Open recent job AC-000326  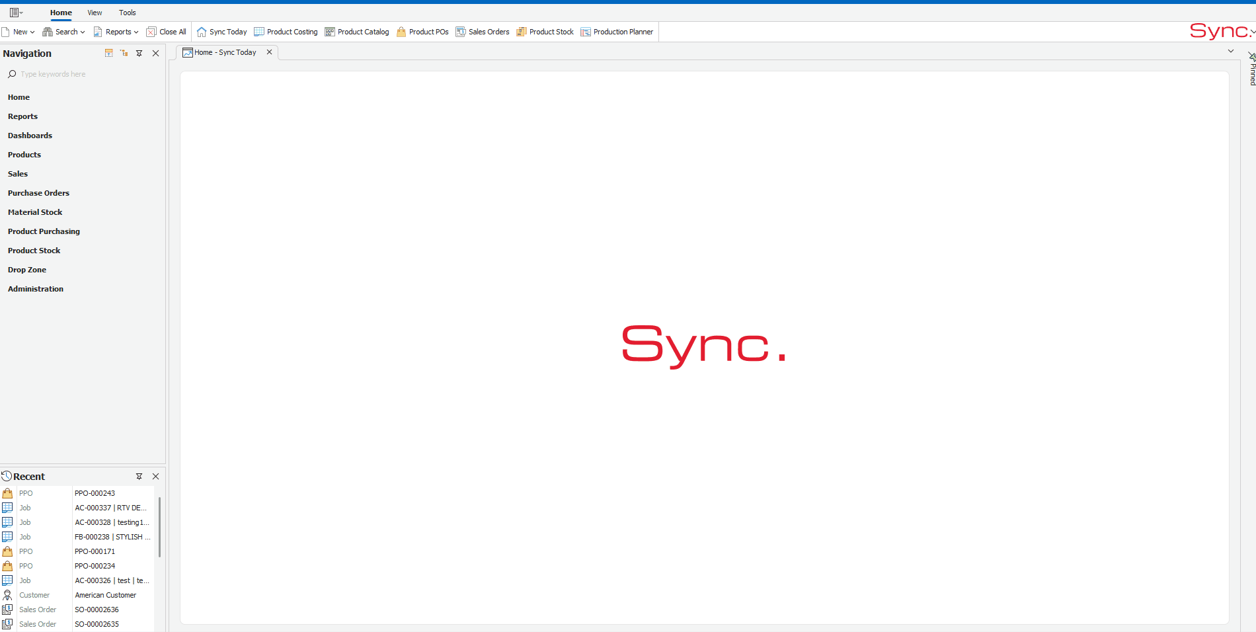click(x=112, y=580)
